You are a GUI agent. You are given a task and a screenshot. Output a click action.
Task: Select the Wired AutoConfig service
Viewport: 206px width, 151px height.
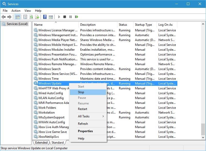coord(50,93)
